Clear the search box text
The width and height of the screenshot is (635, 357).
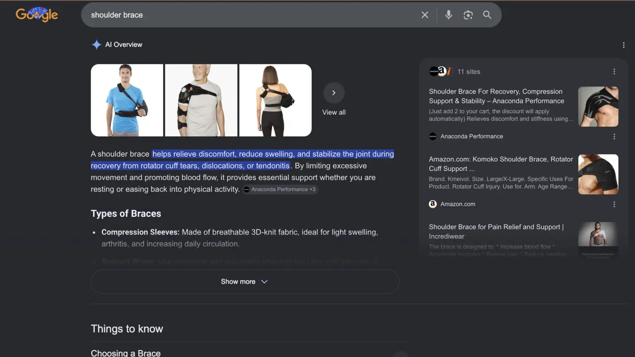pyautogui.click(x=425, y=15)
